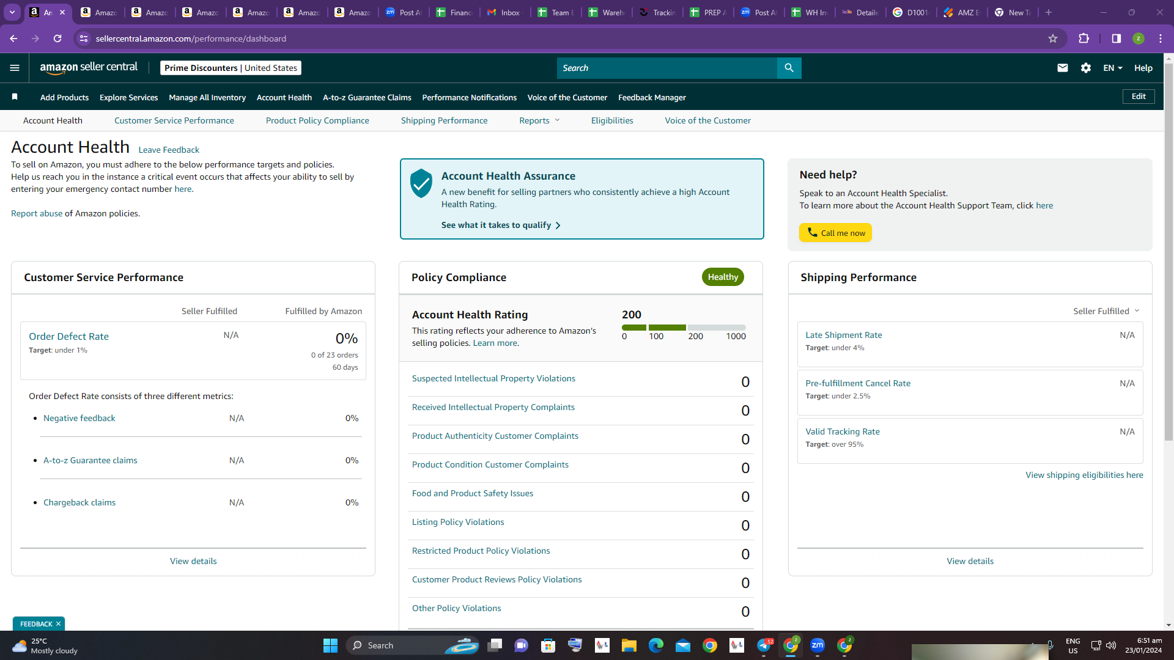
Task: Click the magnifier search button
Action: (789, 68)
